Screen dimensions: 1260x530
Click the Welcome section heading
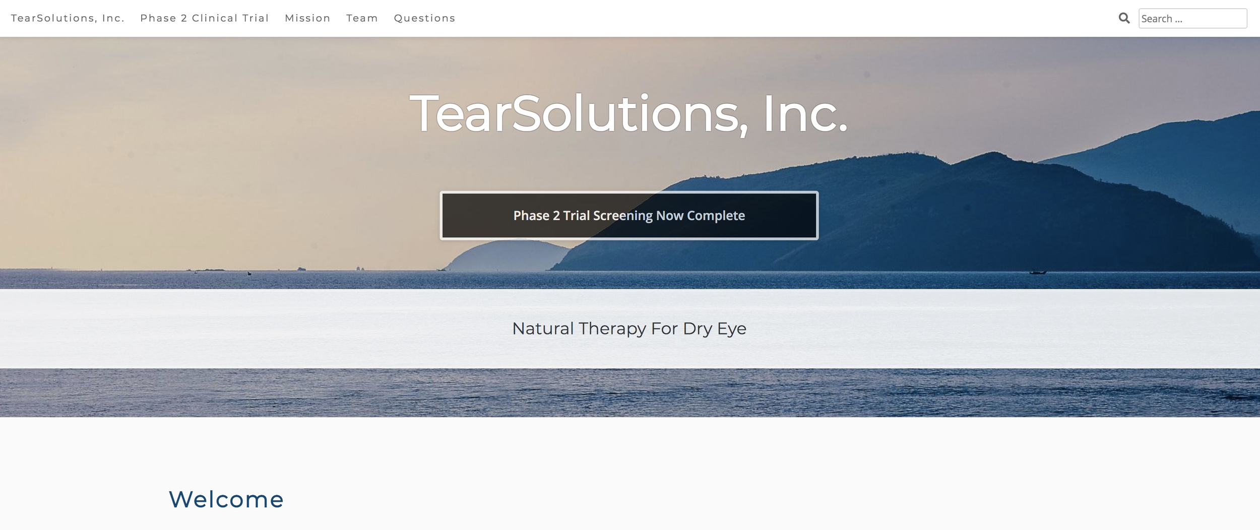[x=226, y=499]
